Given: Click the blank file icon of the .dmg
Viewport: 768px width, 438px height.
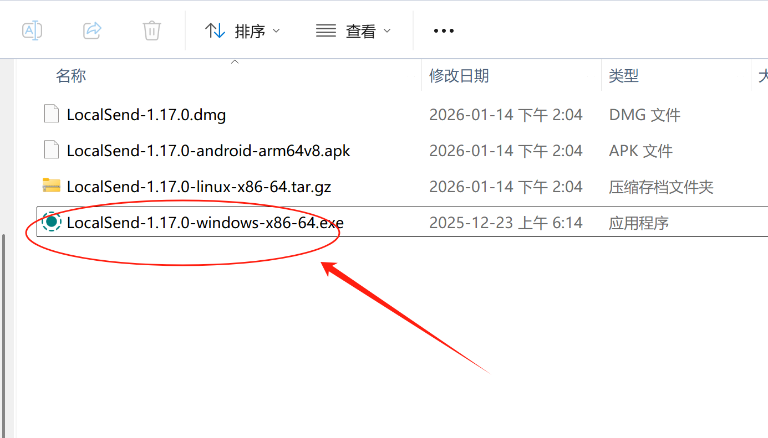Looking at the screenshot, I should point(52,114).
